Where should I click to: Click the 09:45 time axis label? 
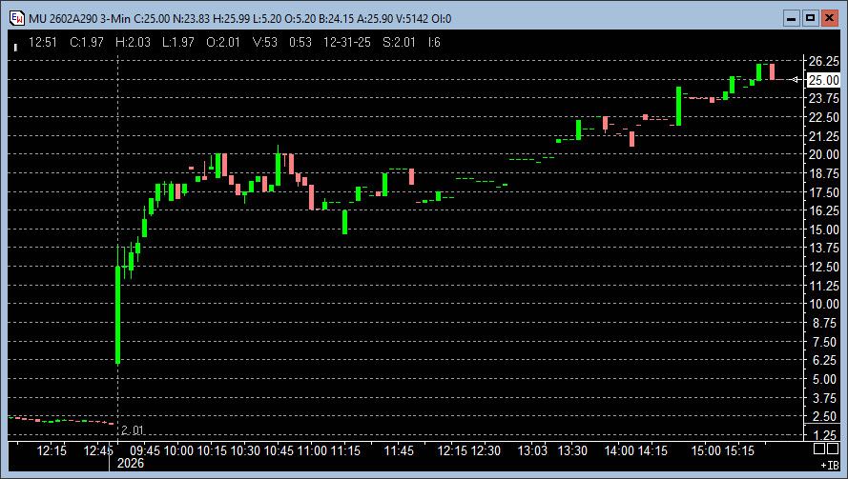click(145, 450)
